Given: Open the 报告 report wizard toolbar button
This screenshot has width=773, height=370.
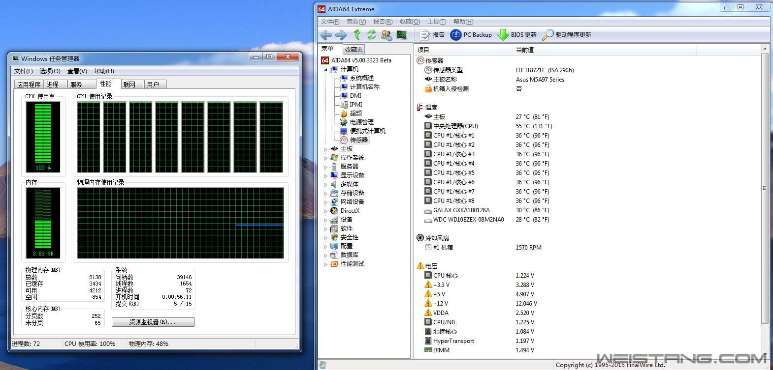Looking at the screenshot, I should 433,35.
